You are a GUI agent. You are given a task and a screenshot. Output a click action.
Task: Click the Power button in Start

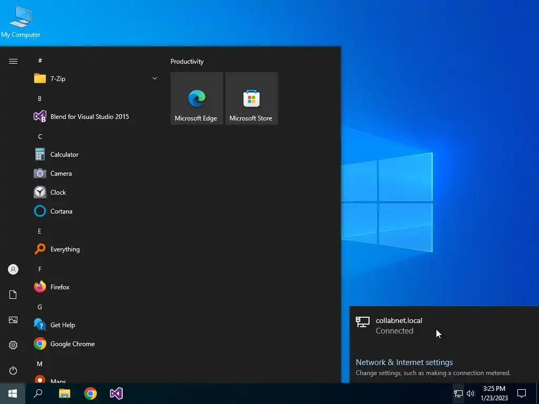[13, 370]
